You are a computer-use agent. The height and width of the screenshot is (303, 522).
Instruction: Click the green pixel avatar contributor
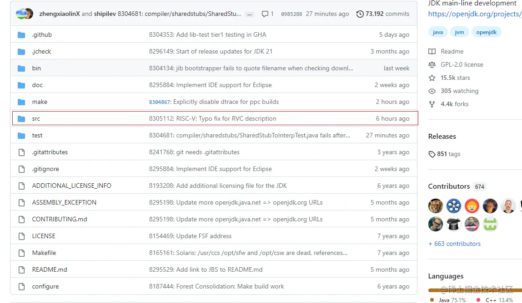point(490,224)
